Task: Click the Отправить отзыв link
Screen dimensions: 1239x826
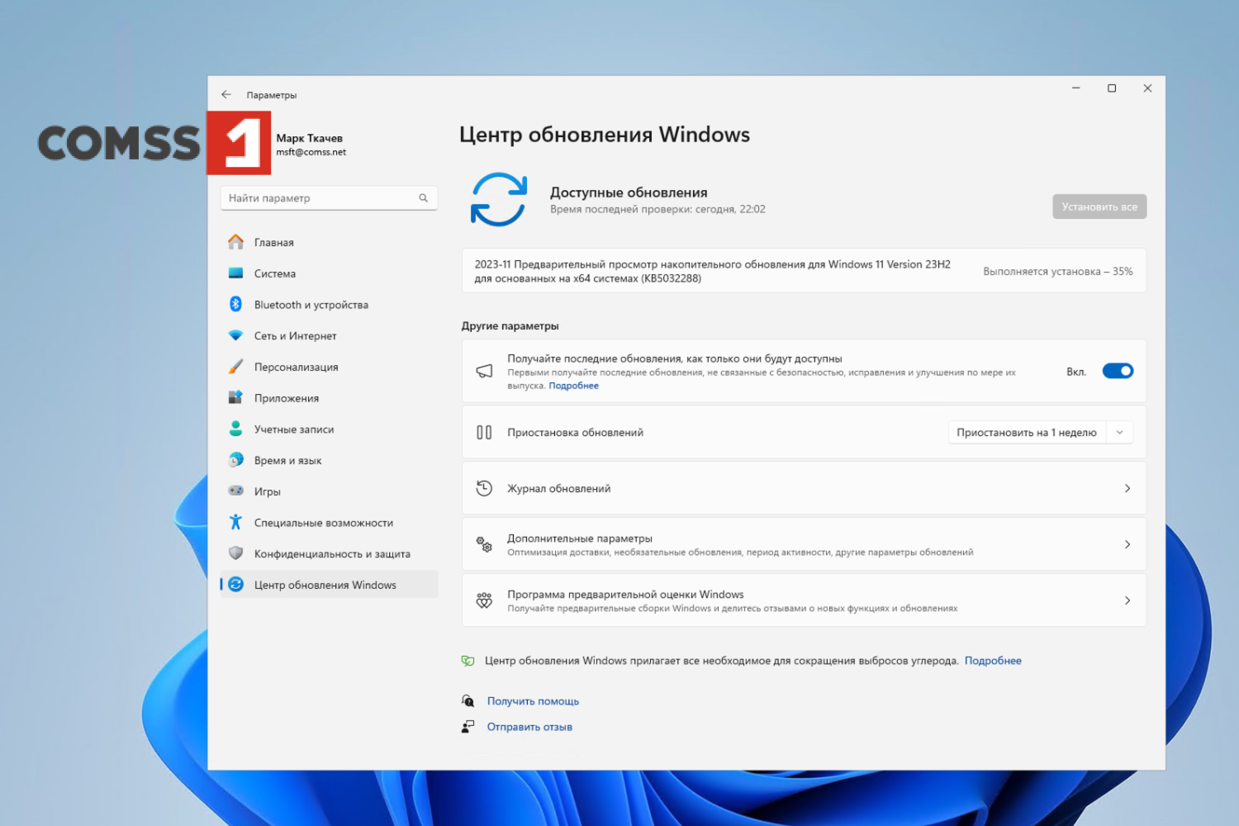Action: [529, 727]
